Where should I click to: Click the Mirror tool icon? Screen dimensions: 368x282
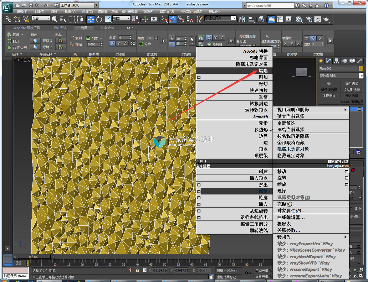(x=242, y=19)
